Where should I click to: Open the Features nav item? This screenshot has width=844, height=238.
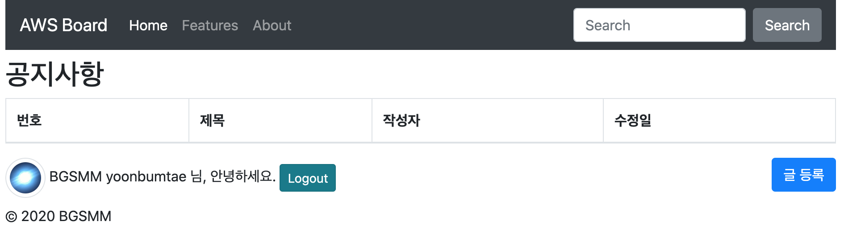point(210,25)
